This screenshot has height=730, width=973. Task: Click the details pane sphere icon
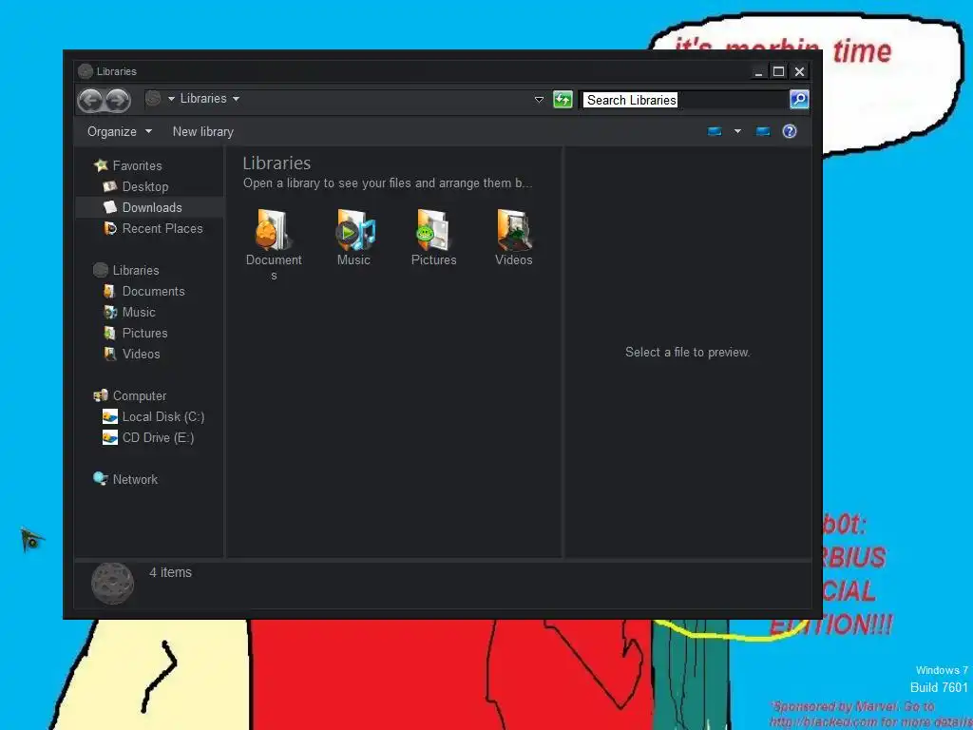(x=112, y=583)
